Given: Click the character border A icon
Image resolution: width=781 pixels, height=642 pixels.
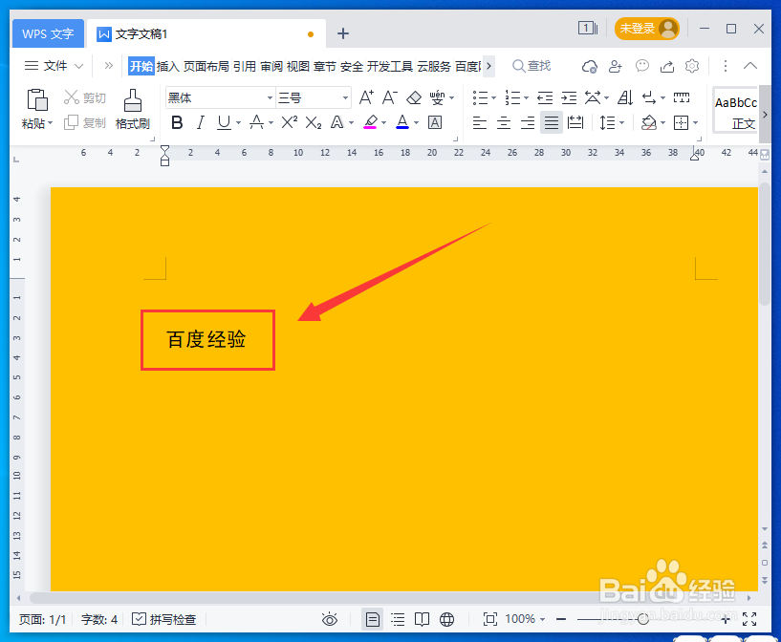Looking at the screenshot, I should pyautogui.click(x=435, y=122).
